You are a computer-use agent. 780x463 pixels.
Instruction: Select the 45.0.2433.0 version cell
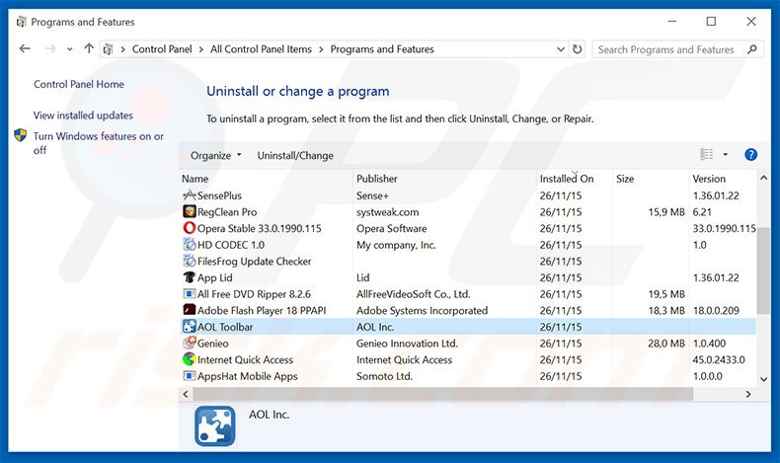[719, 359]
